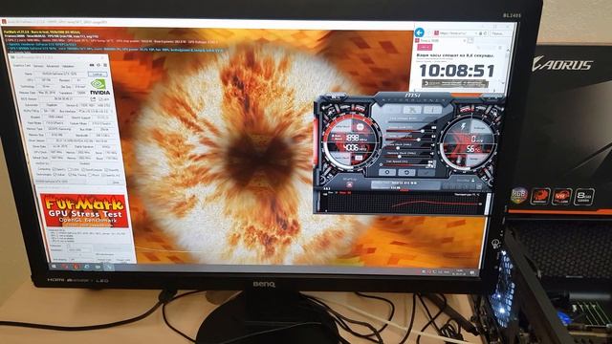Take a GPU-Z screenshot with camera icon

click(92, 65)
